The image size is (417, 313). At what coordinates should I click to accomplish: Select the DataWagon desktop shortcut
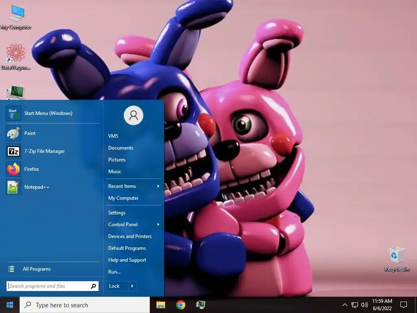(x=15, y=57)
